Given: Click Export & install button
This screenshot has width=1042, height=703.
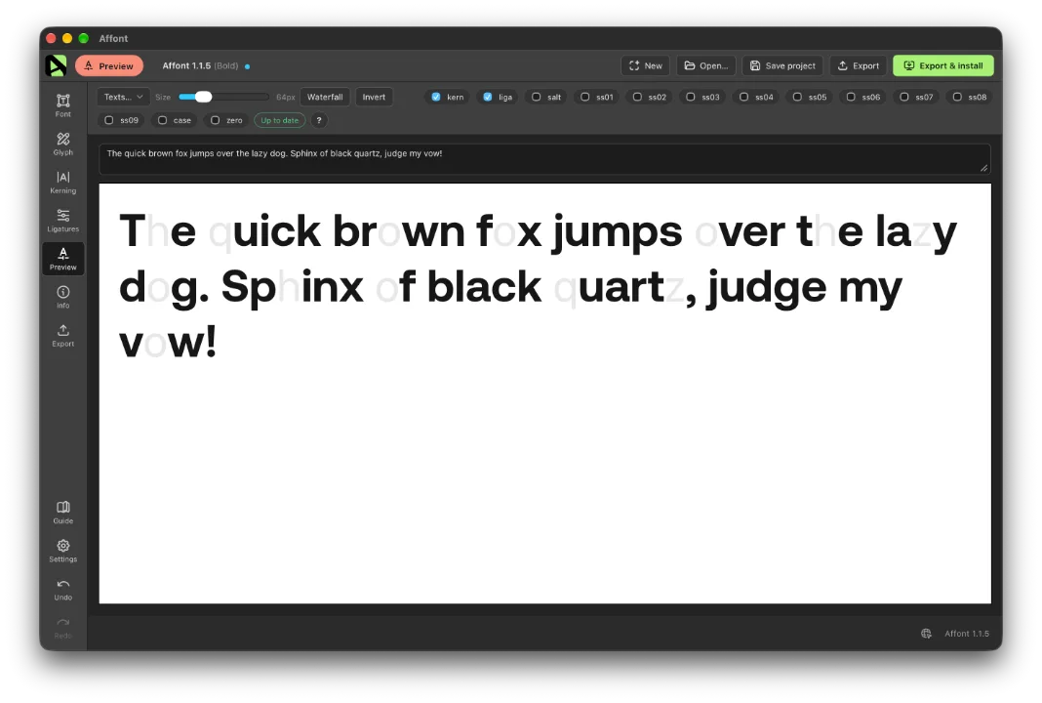Looking at the screenshot, I should click(943, 65).
